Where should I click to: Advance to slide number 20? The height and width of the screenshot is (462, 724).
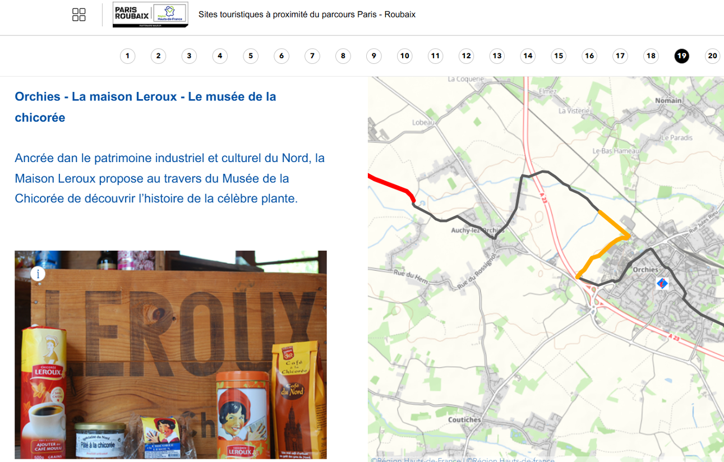click(x=712, y=56)
